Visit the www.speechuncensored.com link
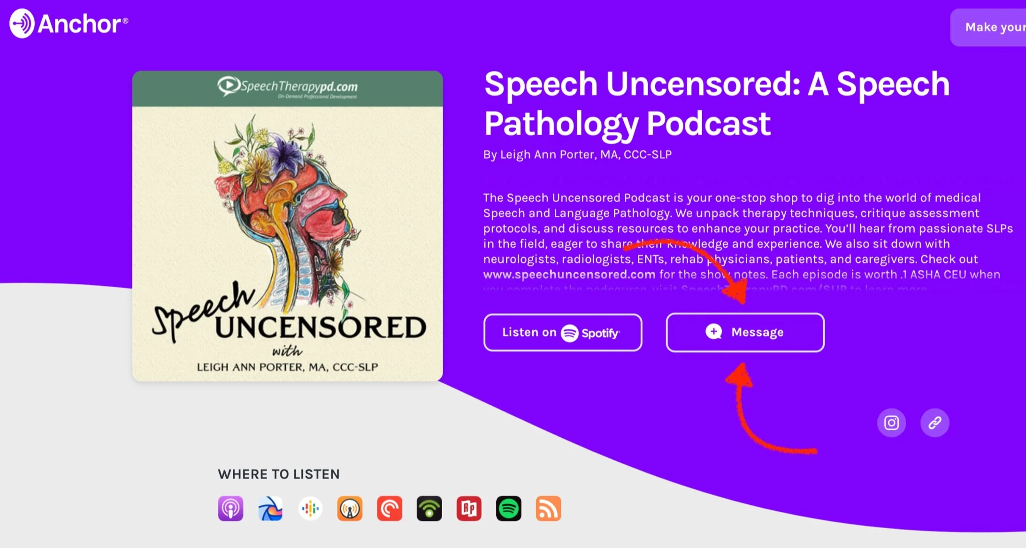 click(569, 274)
